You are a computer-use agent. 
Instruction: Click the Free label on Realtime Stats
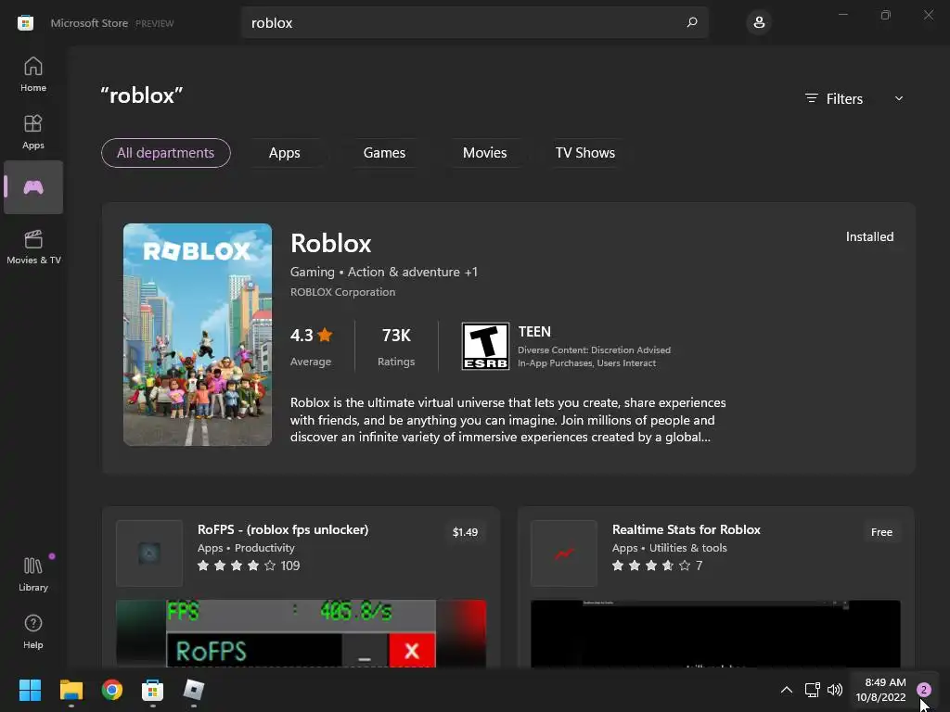(881, 532)
